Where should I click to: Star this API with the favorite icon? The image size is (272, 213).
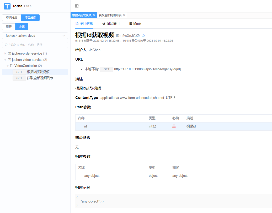143,36
